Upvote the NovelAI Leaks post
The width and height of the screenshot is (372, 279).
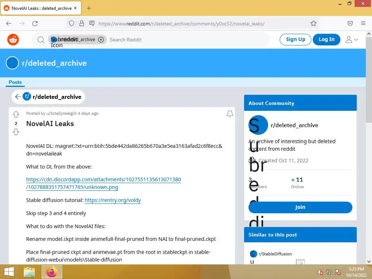16,114
